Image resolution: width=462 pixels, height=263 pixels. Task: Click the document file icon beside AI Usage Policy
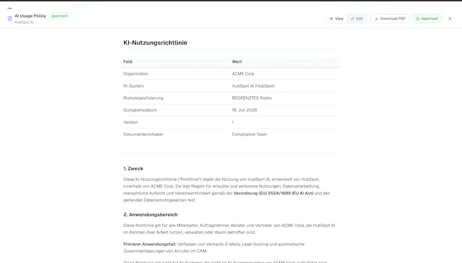10,18
